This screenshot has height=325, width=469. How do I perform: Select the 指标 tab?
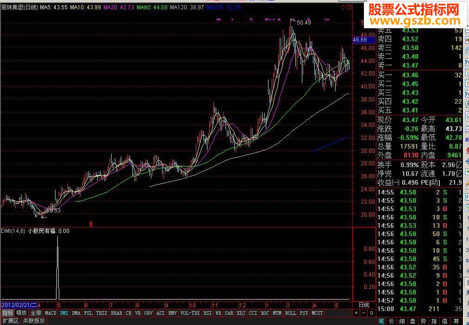point(8,313)
